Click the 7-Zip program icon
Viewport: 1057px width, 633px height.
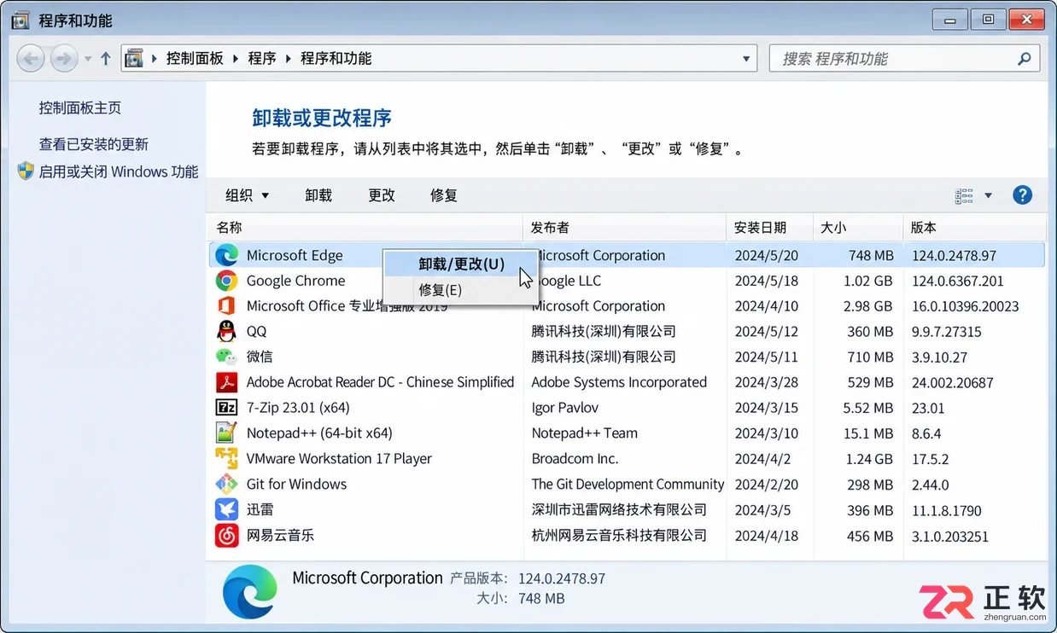coord(226,408)
